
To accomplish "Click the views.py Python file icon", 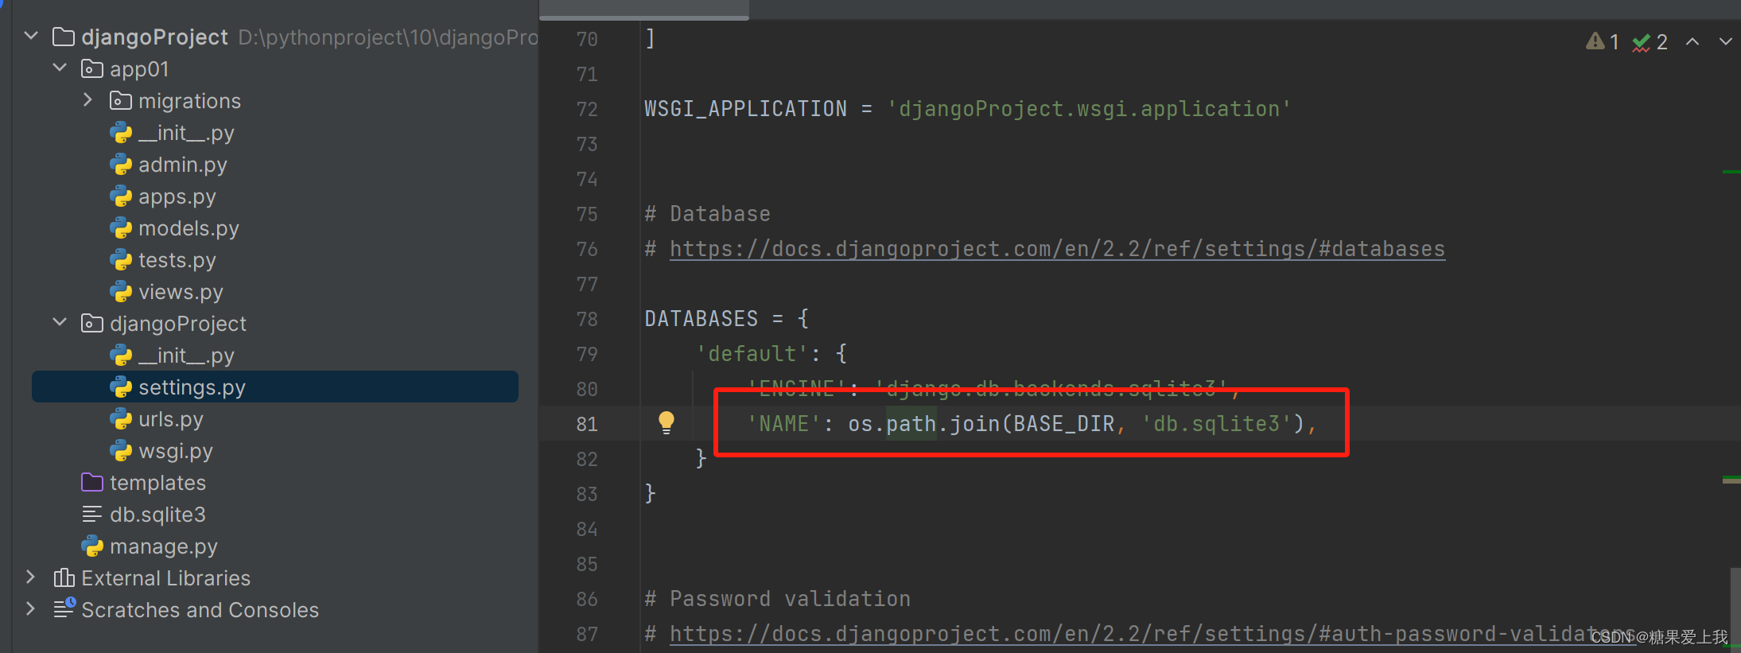I will click(x=121, y=292).
